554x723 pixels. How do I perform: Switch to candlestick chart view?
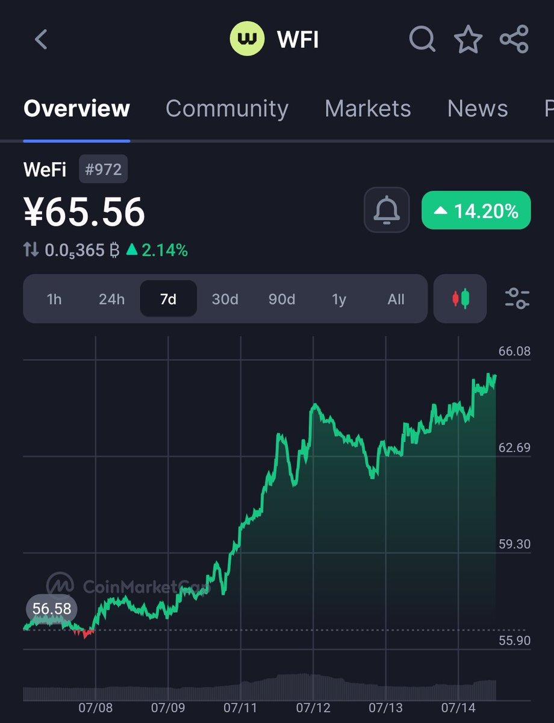click(460, 299)
